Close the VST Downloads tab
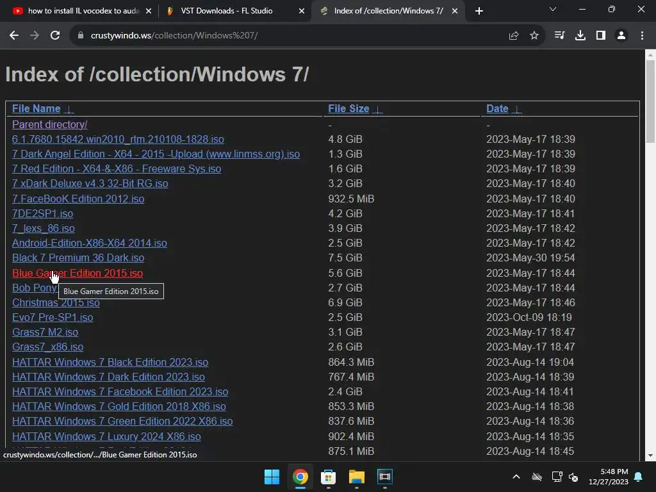The image size is (656, 492). click(x=302, y=12)
